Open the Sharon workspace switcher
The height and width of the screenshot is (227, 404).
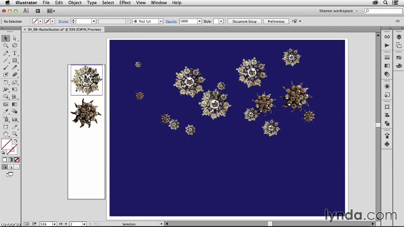[338, 11]
